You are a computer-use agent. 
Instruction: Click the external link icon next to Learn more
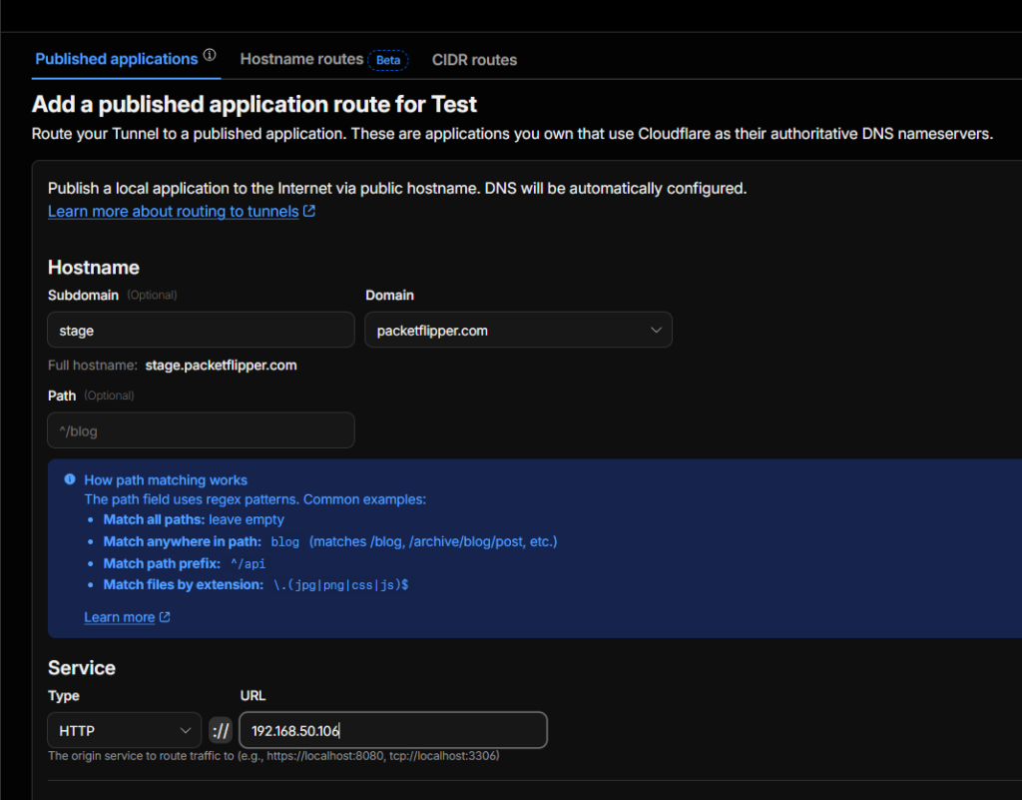coord(165,617)
